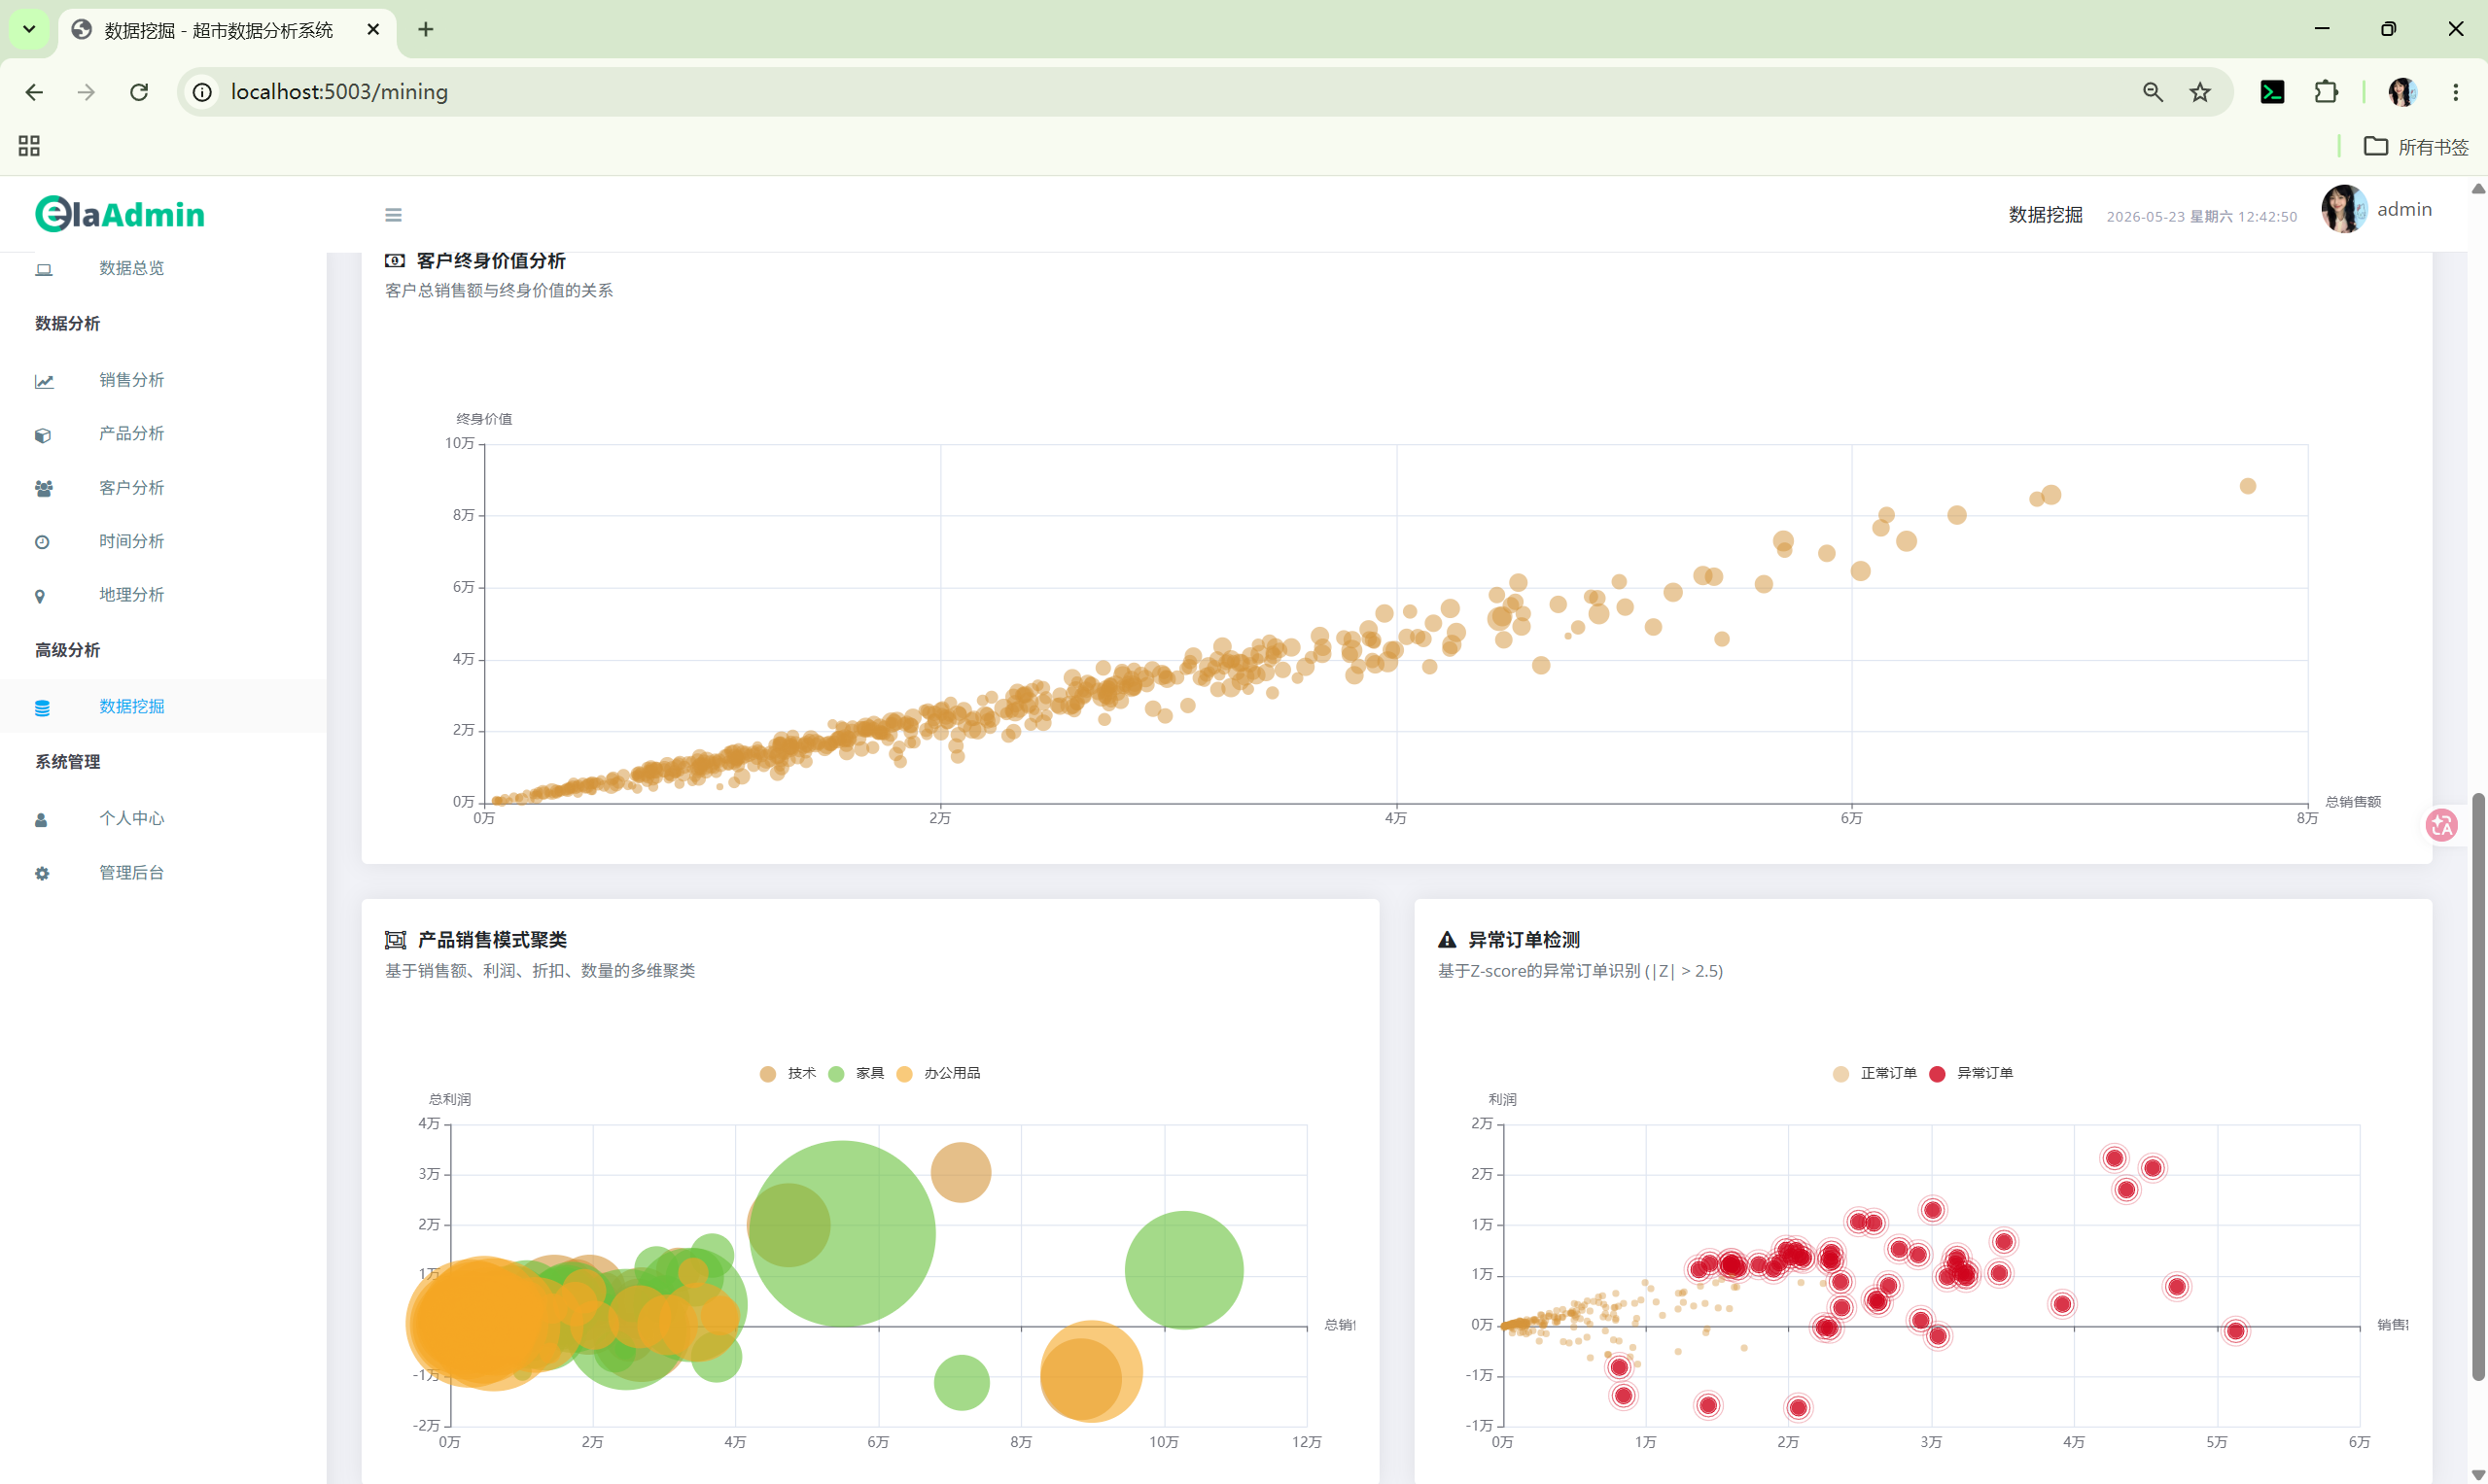2488x1484 pixels.
Task: Toggle 家具 legend series visibility
Action: 857,1073
